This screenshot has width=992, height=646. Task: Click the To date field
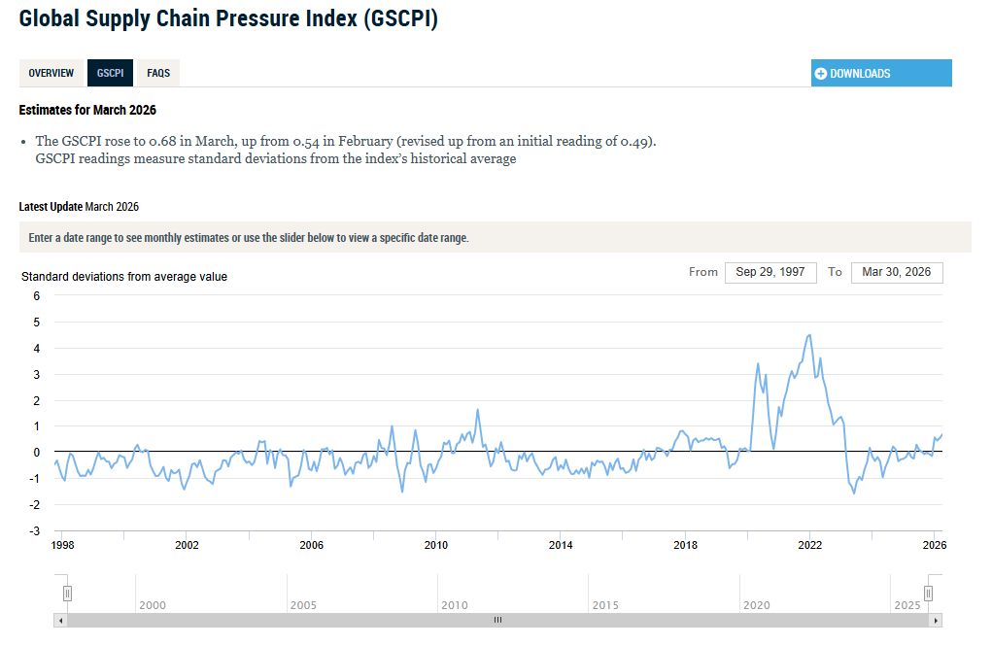coord(896,272)
